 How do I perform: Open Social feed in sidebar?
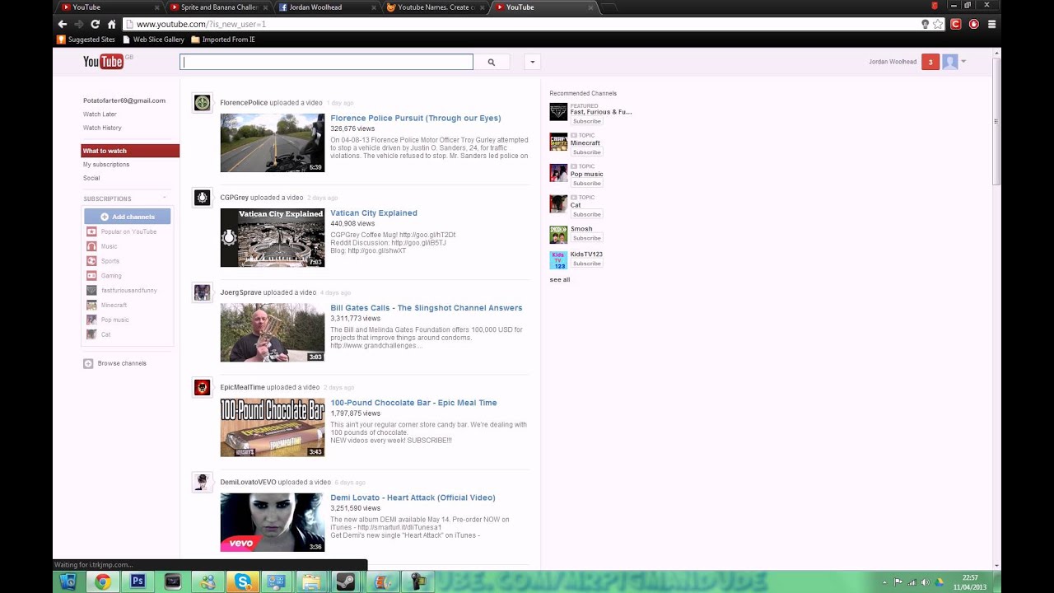[91, 178]
